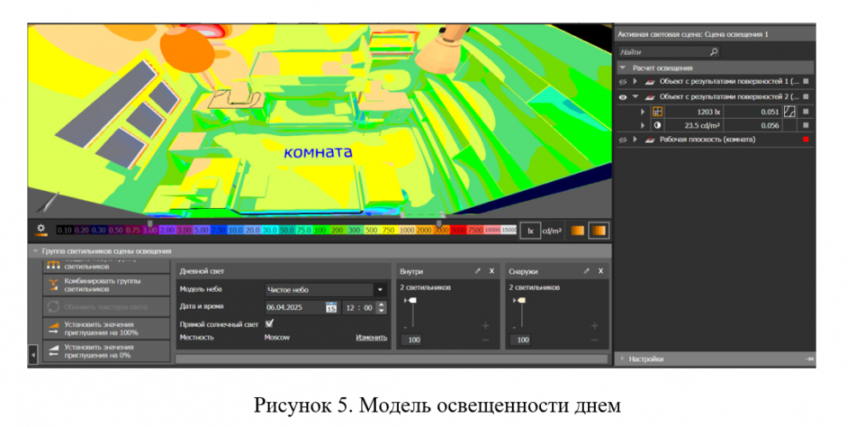Show Рабочая плоскость (комната) via crossed eye icon
Image resolution: width=856 pixels, height=427 pixels.
tap(623, 139)
